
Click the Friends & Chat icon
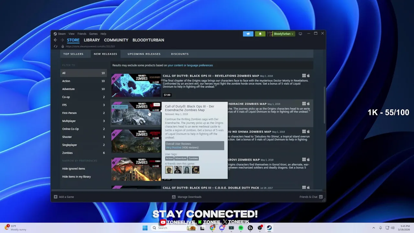click(321, 197)
